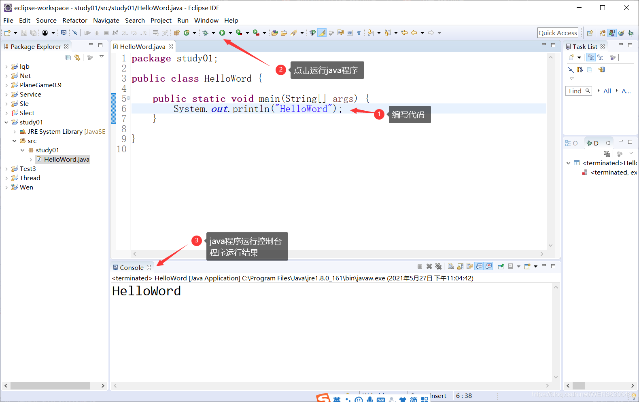This screenshot has width=639, height=402.
Task: Click the All link in Task List
Action: [x=607, y=91]
